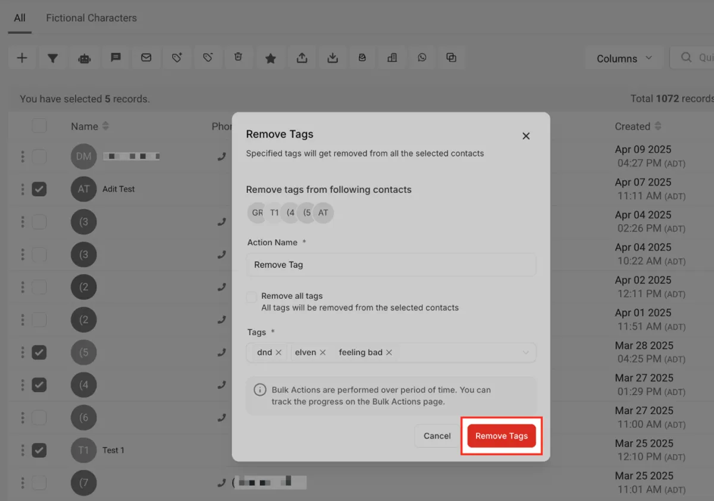Click the Remove Tags button

502,436
